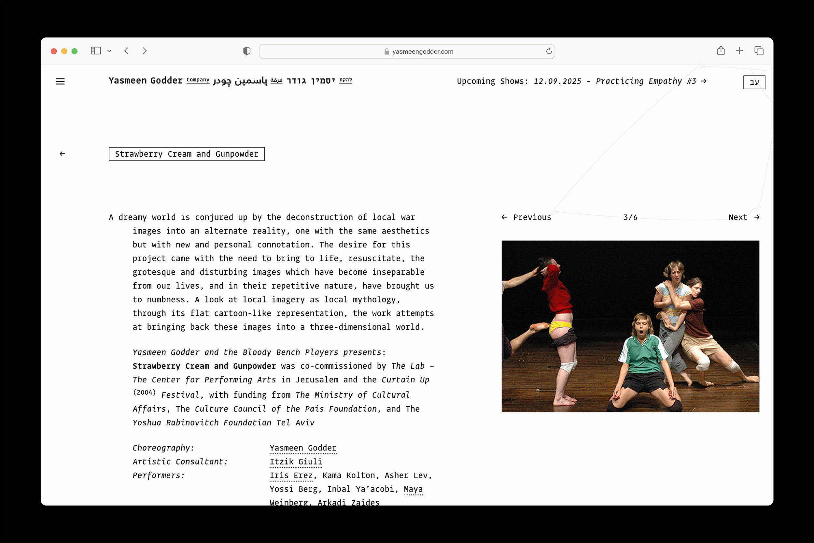This screenshot has width=814, height=543.
Task: Click the share icon in Safari toolbar
Action: (x=721, y=50)
